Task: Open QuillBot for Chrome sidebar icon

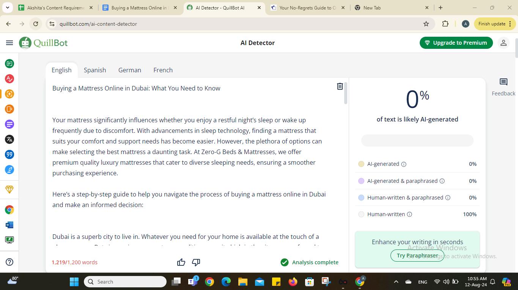Action: 9,210
